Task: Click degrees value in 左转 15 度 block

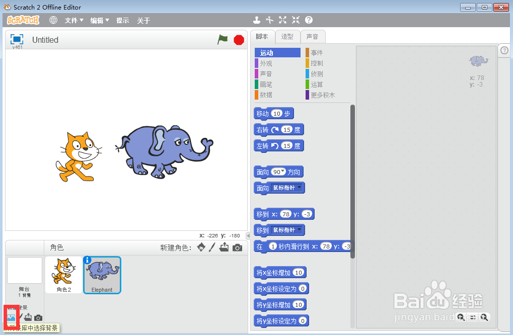Action: 287,146
